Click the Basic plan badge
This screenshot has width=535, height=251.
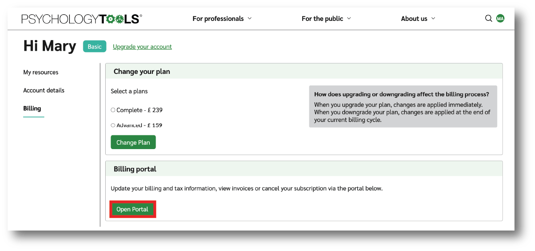[x=95, y=47]
